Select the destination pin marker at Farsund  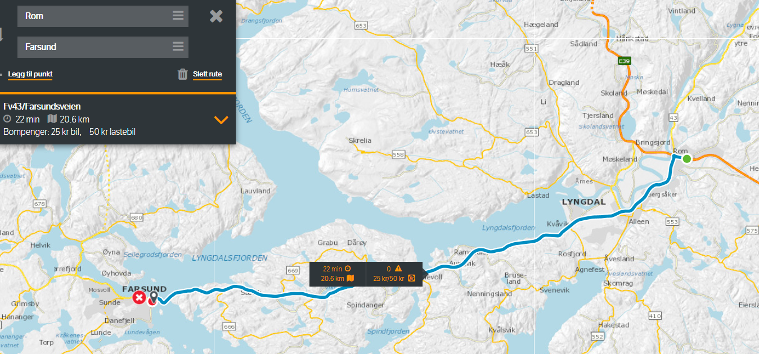[153, 298]
